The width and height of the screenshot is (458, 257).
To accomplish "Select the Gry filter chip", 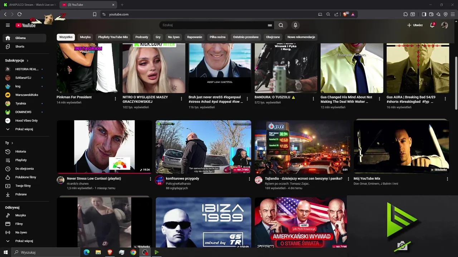I will [x=158, y=37].
